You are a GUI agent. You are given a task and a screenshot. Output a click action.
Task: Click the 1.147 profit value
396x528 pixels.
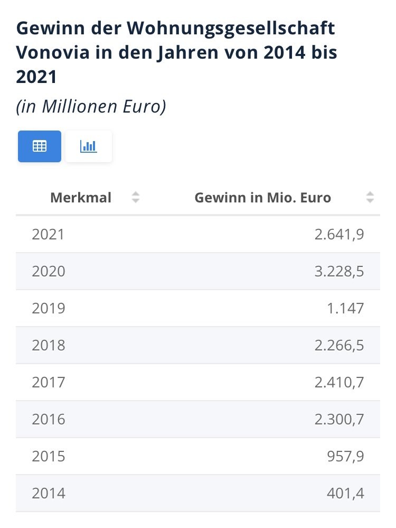(346, 308)
